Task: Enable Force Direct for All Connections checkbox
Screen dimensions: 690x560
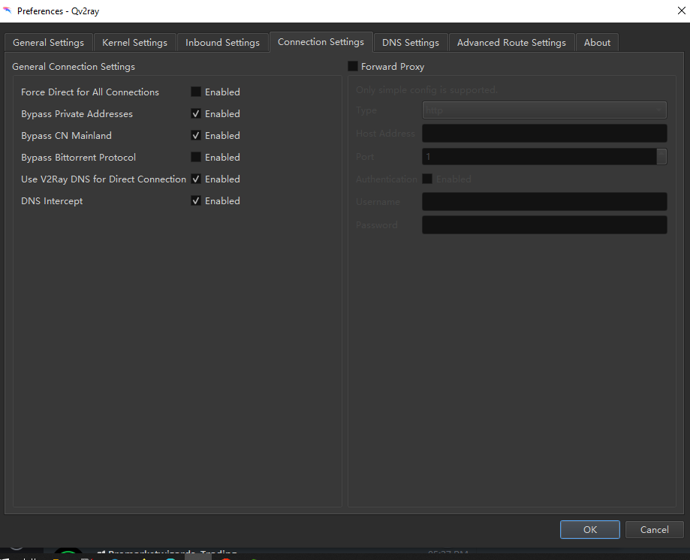Action: tap(196, 92)
